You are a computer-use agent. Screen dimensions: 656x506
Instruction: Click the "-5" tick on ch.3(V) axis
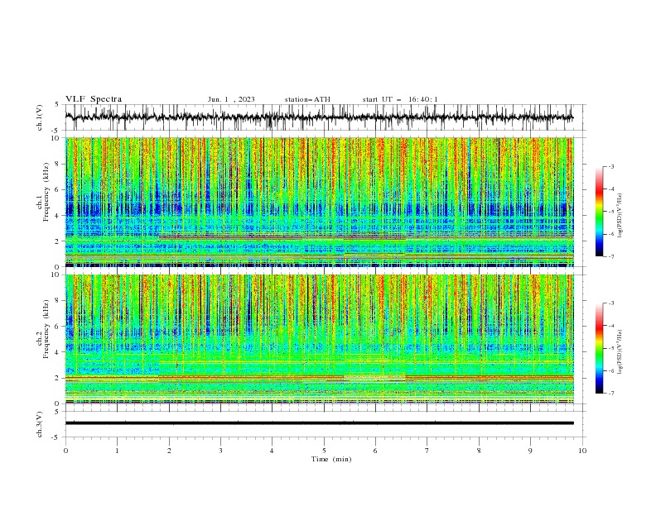click(56, 437)
